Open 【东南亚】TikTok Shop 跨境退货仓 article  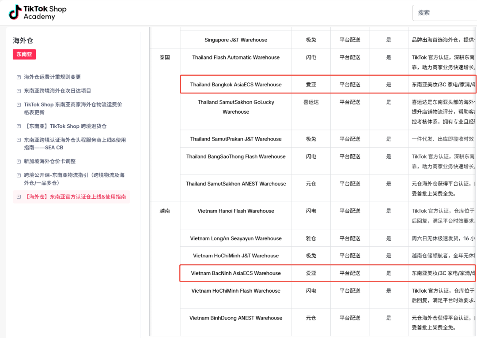tap(65, 126)
